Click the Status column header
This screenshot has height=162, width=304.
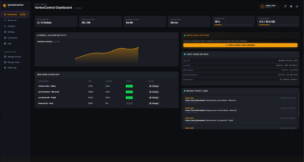[129, 81]
